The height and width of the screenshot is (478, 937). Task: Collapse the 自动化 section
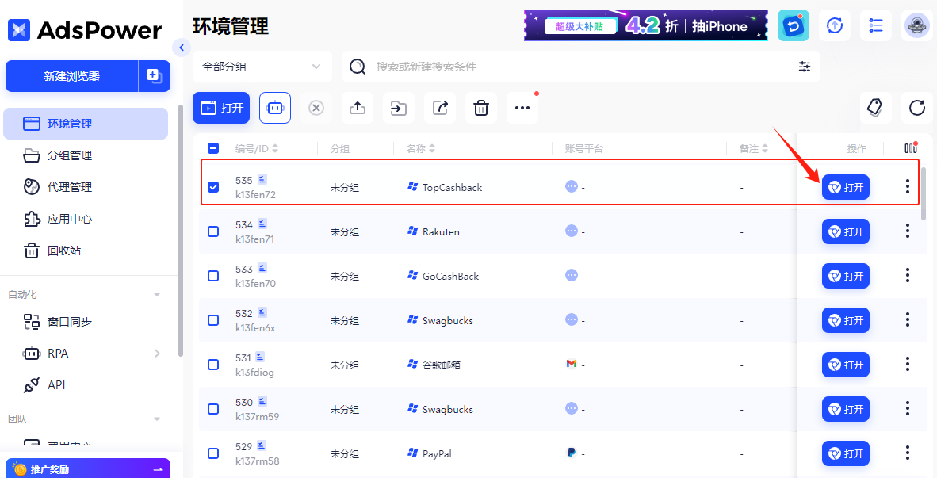pyautogui.click(x=157, y=295)
